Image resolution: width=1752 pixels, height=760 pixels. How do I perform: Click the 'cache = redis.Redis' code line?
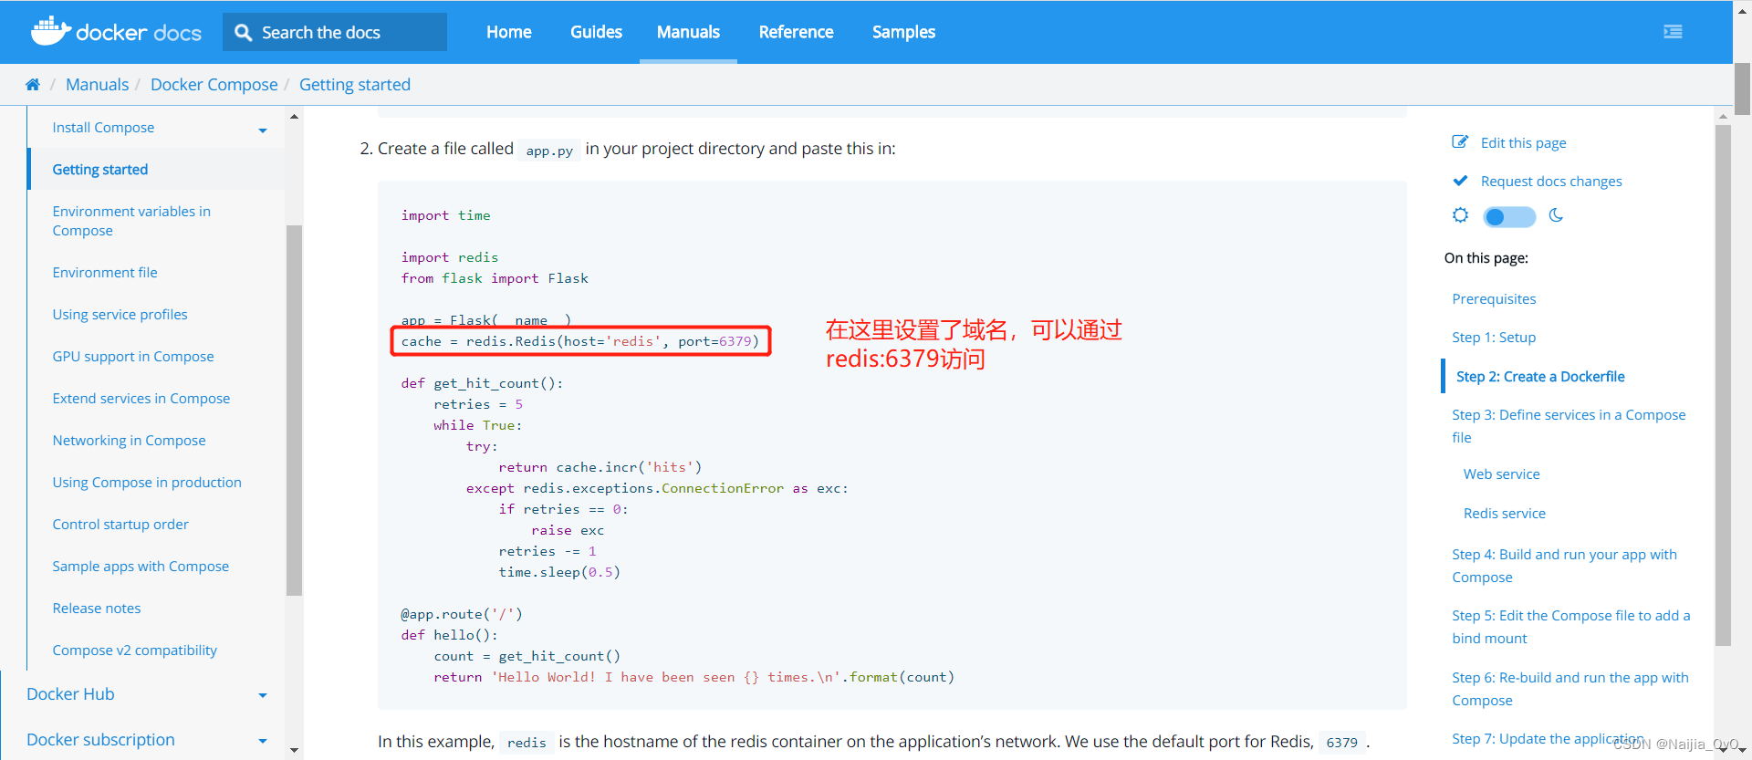tap(580, 341)
